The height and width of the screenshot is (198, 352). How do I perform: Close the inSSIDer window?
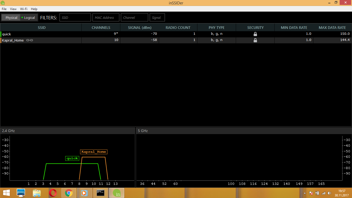click(346, 3)
